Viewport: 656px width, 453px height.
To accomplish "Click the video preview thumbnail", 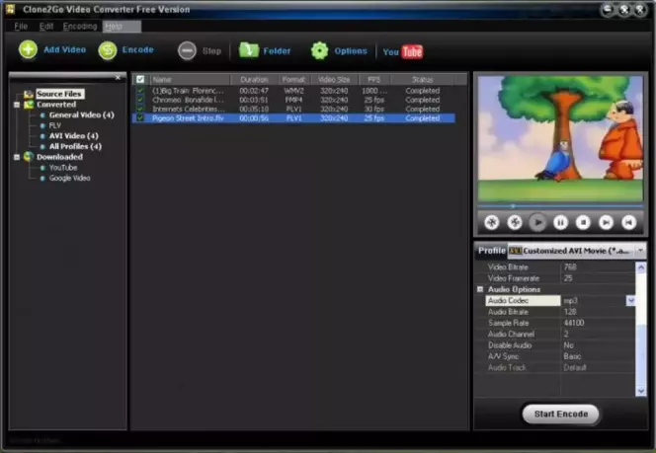I will click(x=560, y=139).
